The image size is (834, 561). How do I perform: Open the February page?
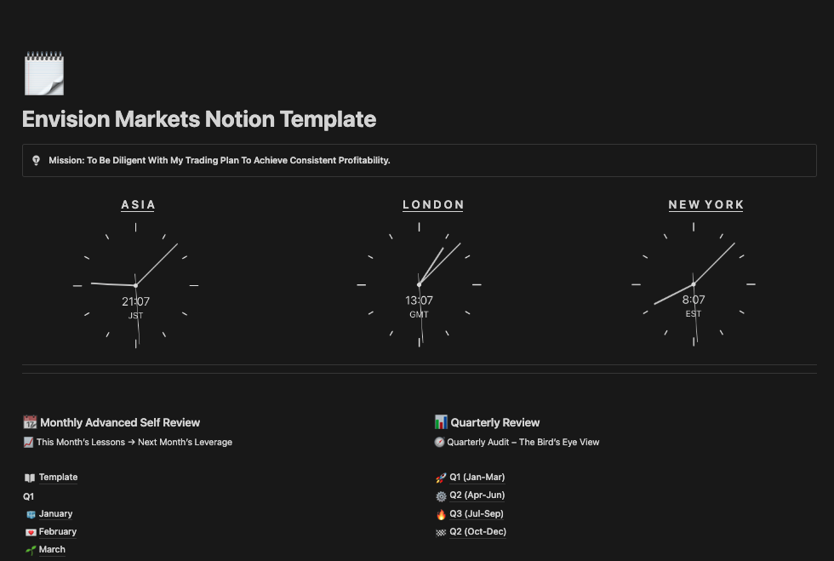click(58, 532)
